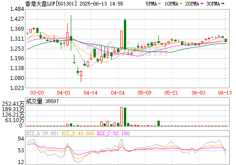Click the chart title 香港大盘LOF[501301]

[x=51, y=4]
